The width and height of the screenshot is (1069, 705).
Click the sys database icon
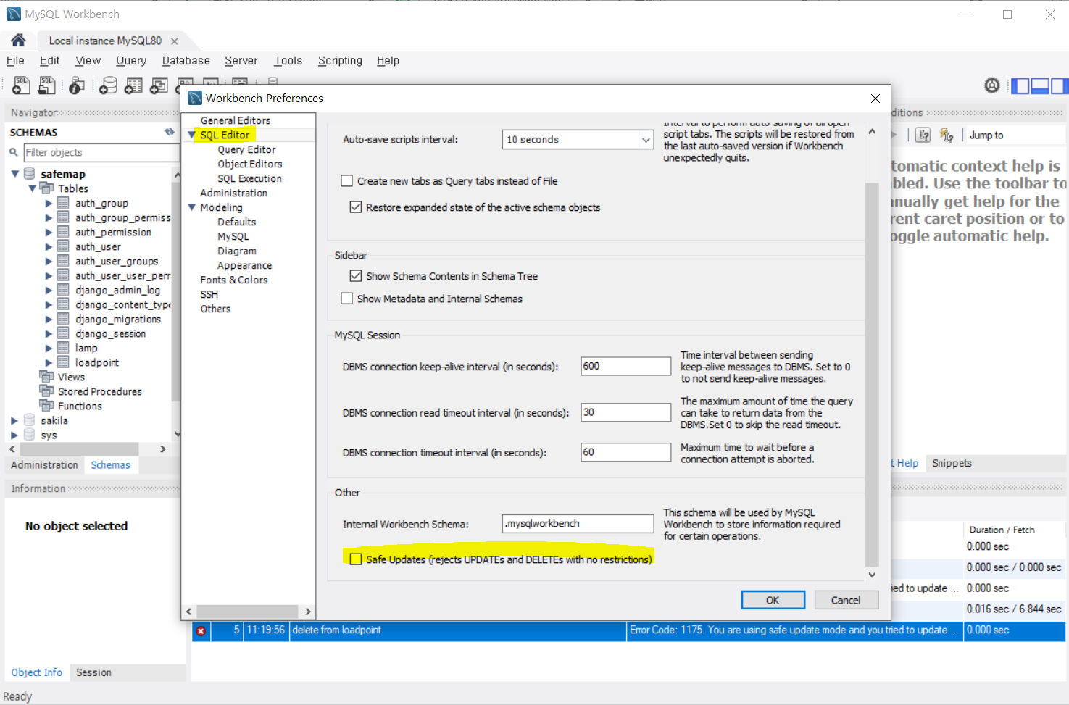coord(30,435)
